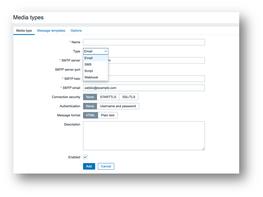The width and height of the screenshot is (263, 197).
Task: Click the SMTP server input field
Action: coord(156,61)
